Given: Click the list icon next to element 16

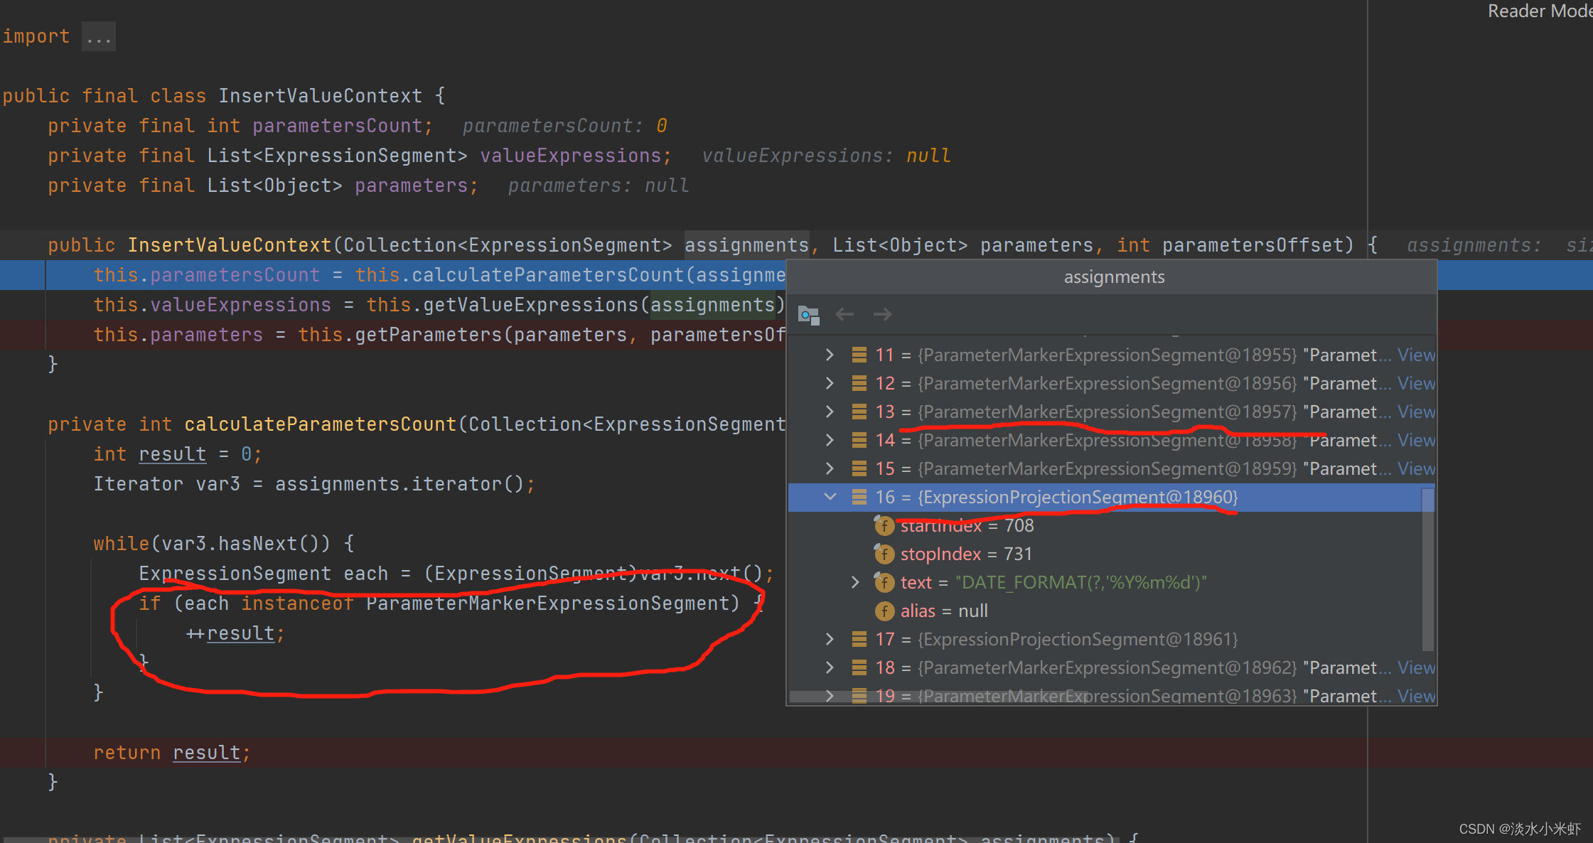Looking at the screenshot, I should click(x=859, y=497).
